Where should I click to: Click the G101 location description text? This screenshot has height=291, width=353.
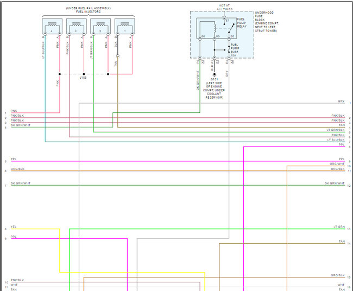click(215, 90)
